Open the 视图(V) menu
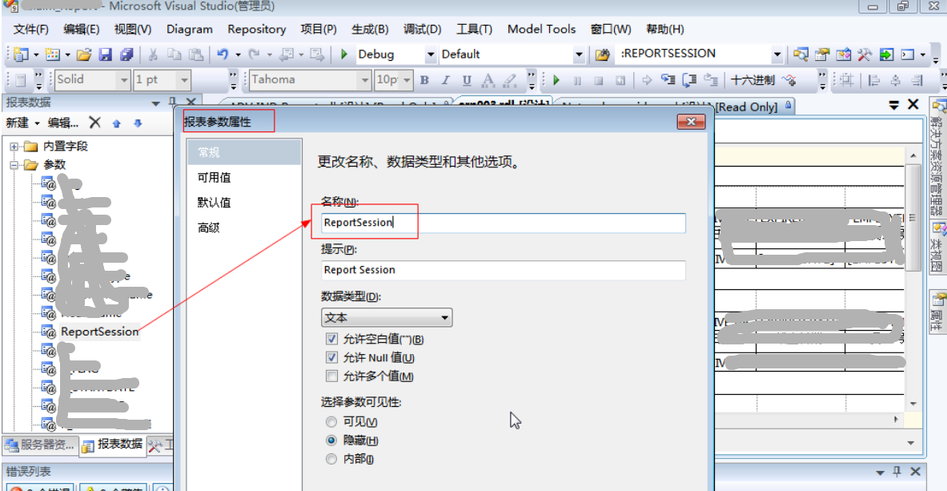Image resolution: width=947 pixels, height=491 pixels. 133,29
